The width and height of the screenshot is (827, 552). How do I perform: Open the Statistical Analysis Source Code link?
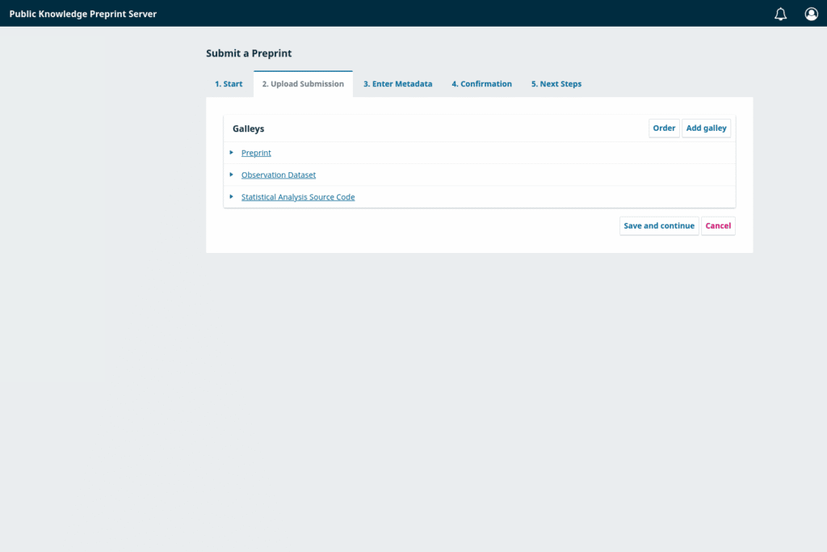tap(298, 197)
